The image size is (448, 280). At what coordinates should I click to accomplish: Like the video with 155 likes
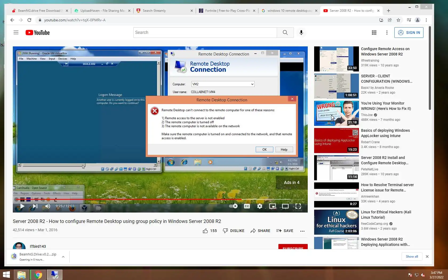210,231
